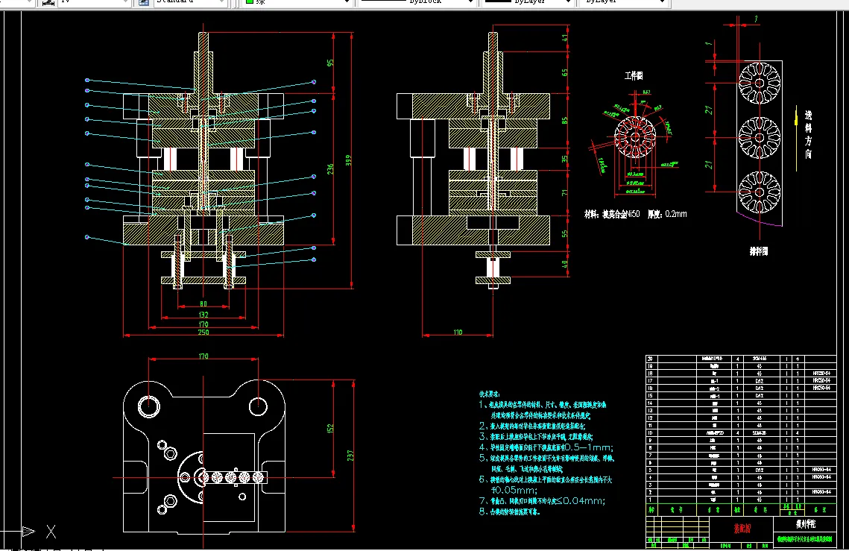Image resolution: width=849 pixels, height=551 pixels.
Task: Select the 95 dimension on front view
Action: (330, 63)
